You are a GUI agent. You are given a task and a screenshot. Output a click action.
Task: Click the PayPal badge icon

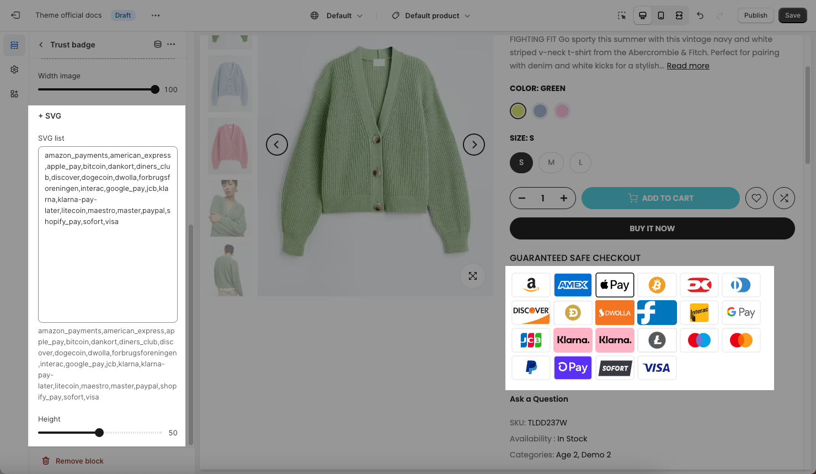531,368
